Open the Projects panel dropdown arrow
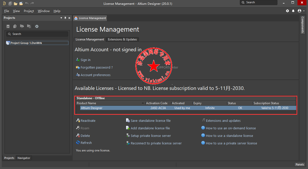Screen dimensions: 308x169 click(61, 18)
